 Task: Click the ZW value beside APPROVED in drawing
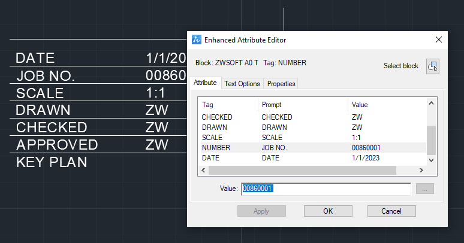click(157, 145)
